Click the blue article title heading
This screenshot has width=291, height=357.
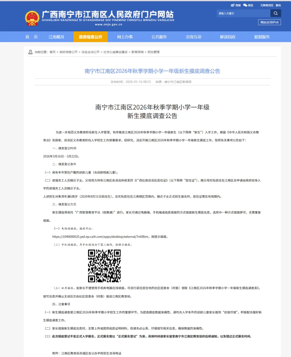point(152,71)
